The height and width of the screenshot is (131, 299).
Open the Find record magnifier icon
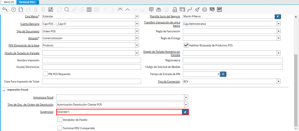pos(67,10)
